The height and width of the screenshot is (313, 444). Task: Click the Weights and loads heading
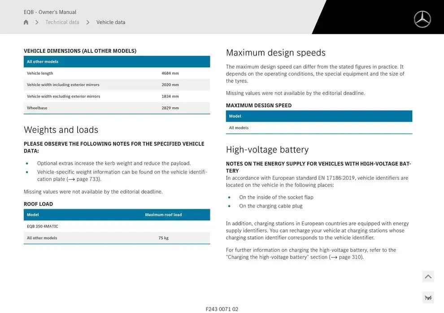[x=61, y=130]
